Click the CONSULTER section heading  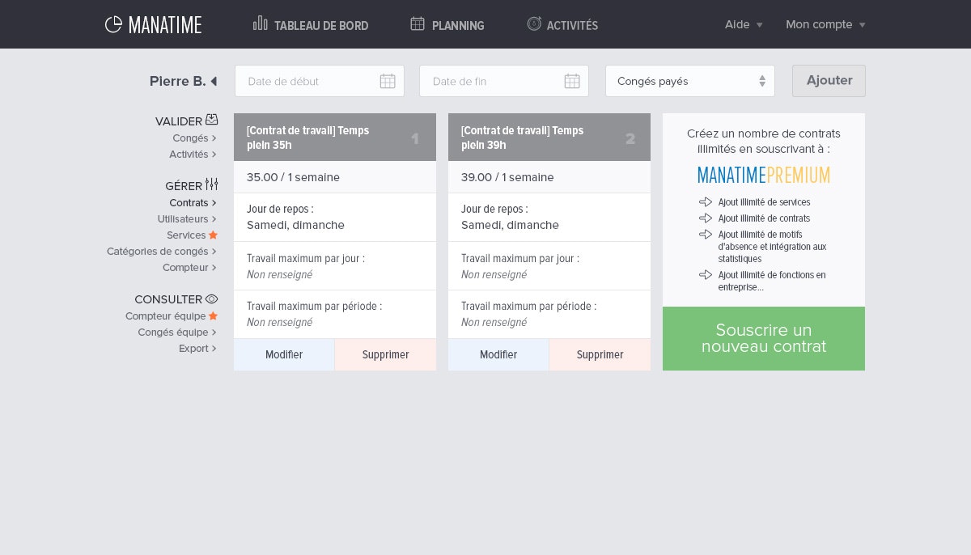click(168, 299)
